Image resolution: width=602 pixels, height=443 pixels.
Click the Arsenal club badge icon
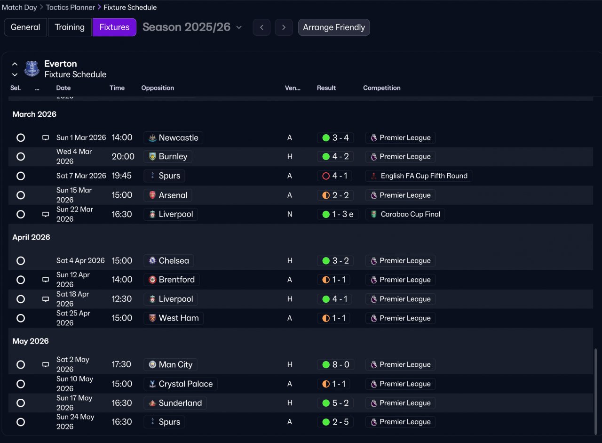152,195
